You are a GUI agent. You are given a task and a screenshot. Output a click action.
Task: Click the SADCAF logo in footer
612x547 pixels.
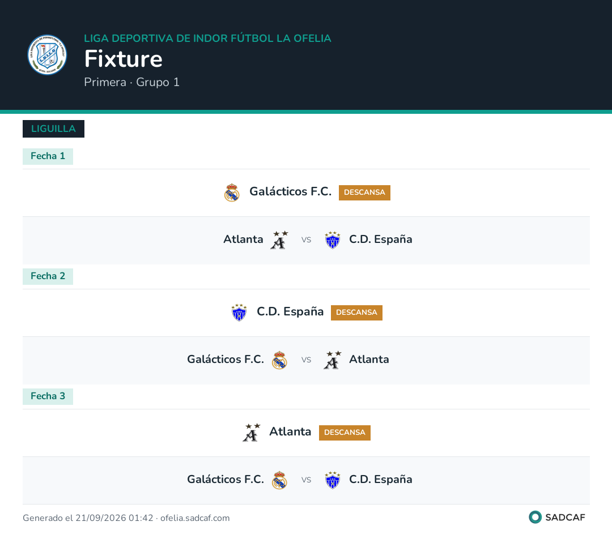(557, 518)
